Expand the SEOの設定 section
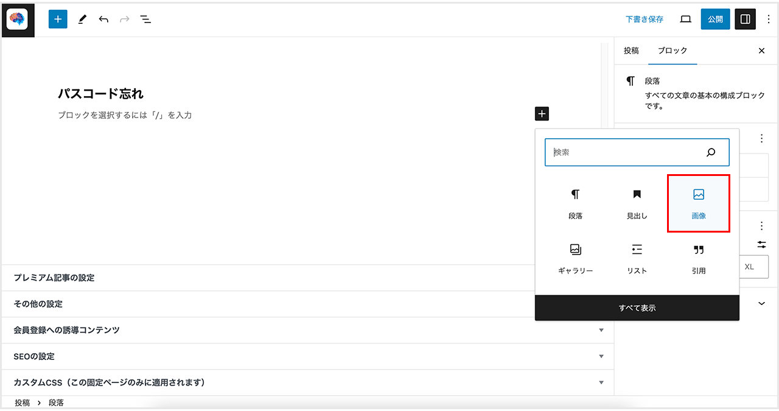The image size is (779, 411). (x=601, y=356)
